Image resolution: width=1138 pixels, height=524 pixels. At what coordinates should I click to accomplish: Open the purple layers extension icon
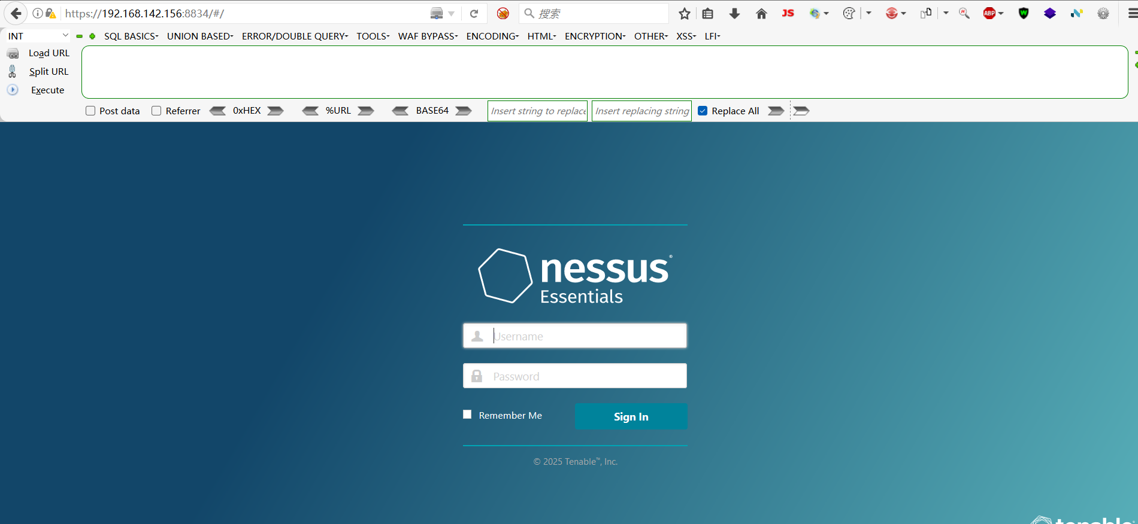pyautogui.click(x=1050, y=13)
